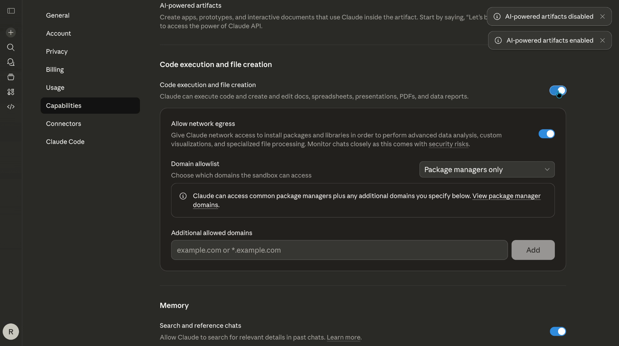This screenshot has width=619, height=346.
Task: Open the R profile avatar
Action: click(11, 332)
